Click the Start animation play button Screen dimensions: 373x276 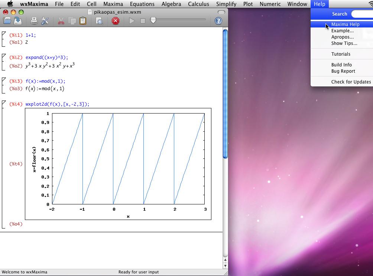(132, 21)
